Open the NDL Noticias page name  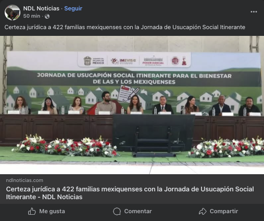(41, 8)
